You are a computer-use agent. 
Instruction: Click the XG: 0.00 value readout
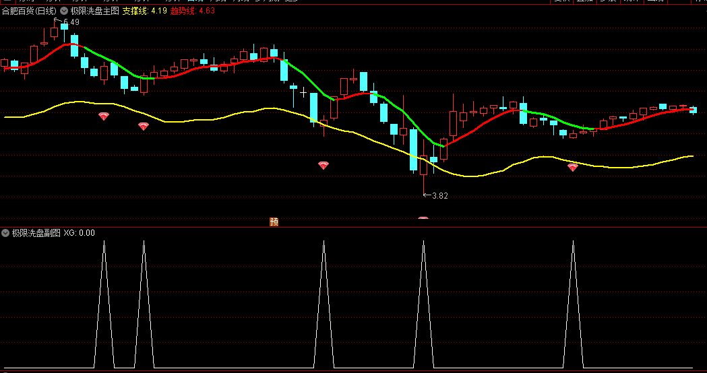pyautogui.click(x=80, y=233)
